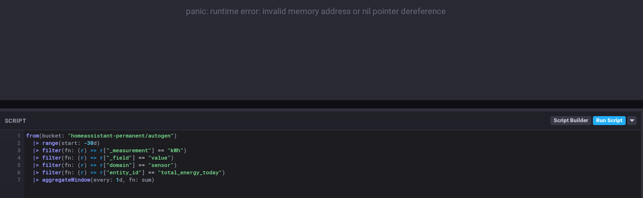Click the from keyword on line 1
The height and width of the screenshot is (198, 643).
[32, 136]
